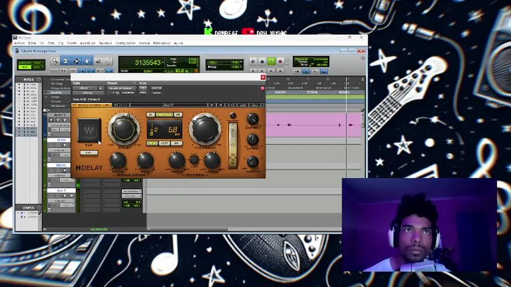The image size is (511, 287).
Task: Toggle the PingPong delay button
Action: click(x=164, y=115)
